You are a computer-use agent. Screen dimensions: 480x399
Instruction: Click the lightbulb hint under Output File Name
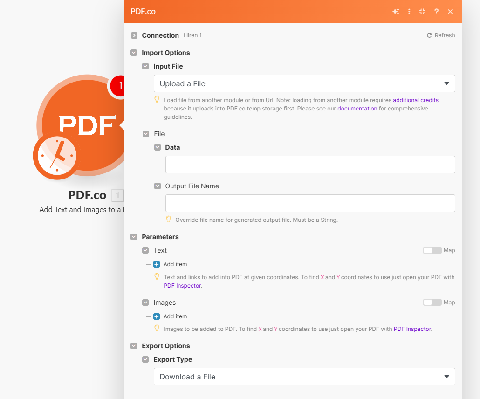168,219
